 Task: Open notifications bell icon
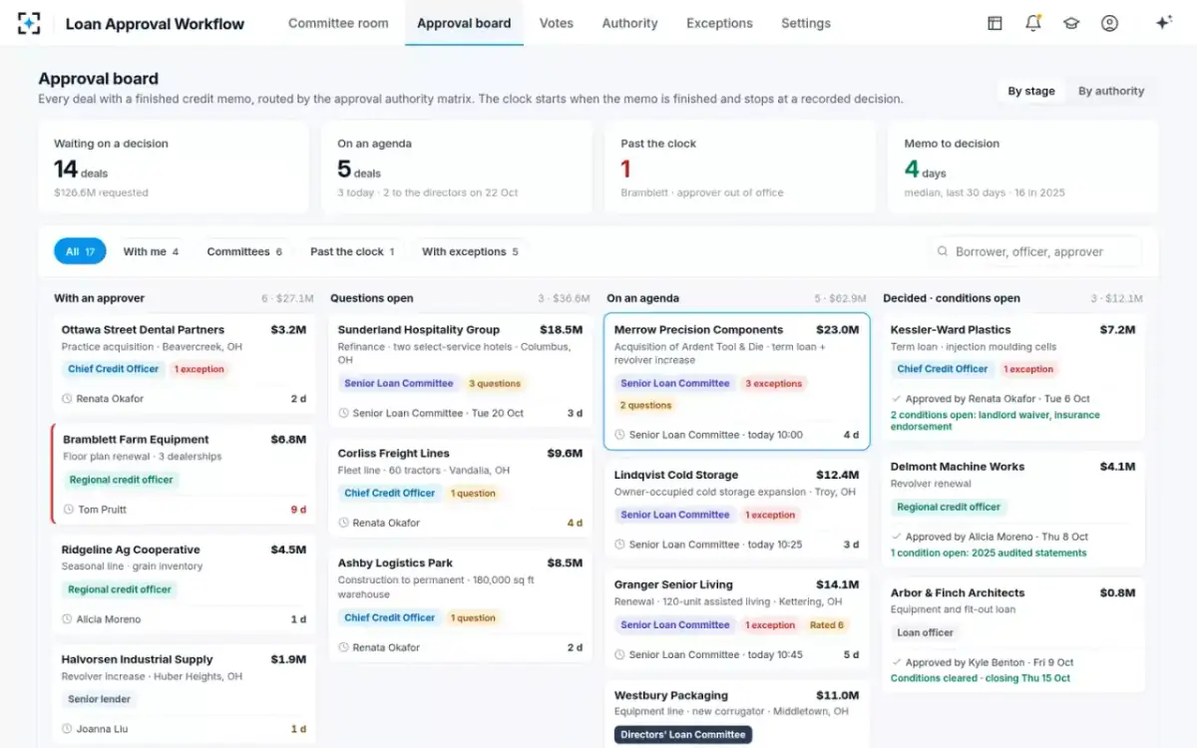point(1033,23)
